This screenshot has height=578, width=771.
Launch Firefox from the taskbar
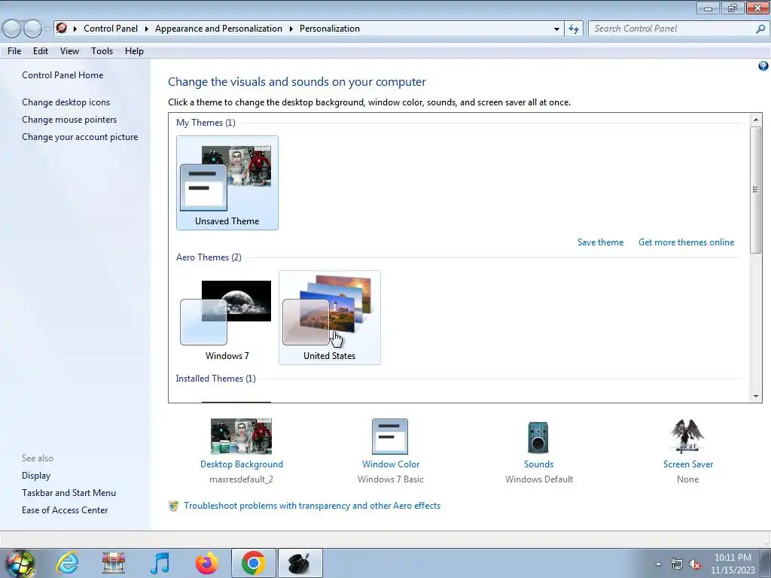coord(206,563)
